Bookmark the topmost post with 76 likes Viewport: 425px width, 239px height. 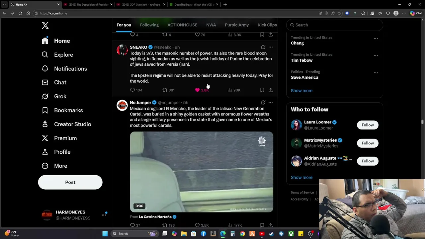point(262,35)
